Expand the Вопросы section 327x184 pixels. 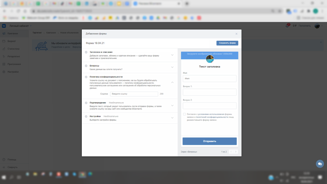[172, 67]
